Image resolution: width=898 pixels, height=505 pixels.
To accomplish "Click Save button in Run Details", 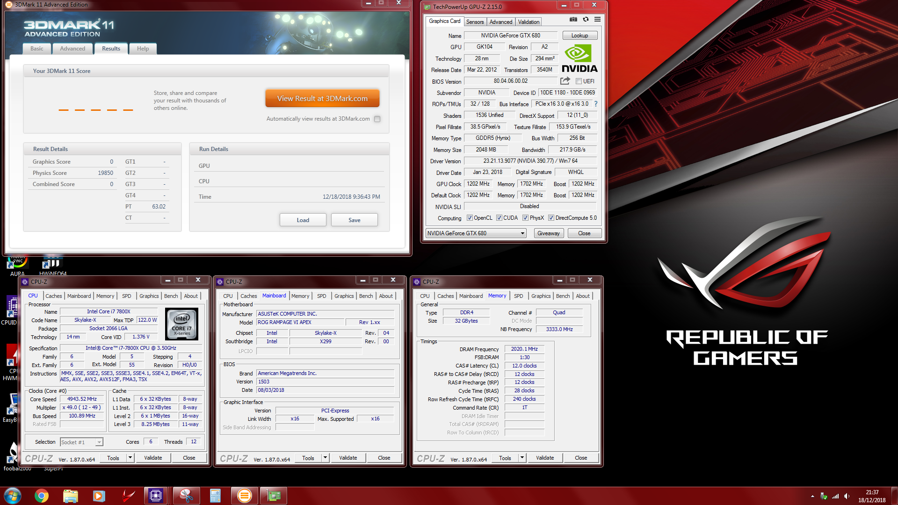I will pyautogui.click(x=354, y=220).
